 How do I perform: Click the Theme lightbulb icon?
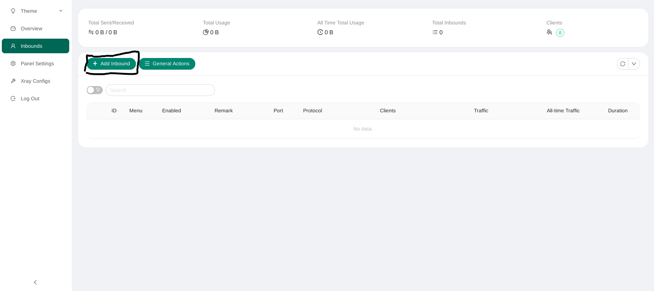point(13,11)
